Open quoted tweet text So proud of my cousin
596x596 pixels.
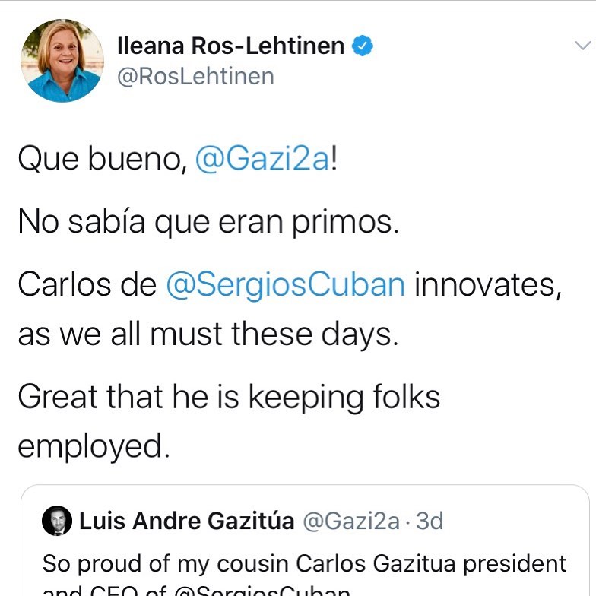(x=304, y=564)
